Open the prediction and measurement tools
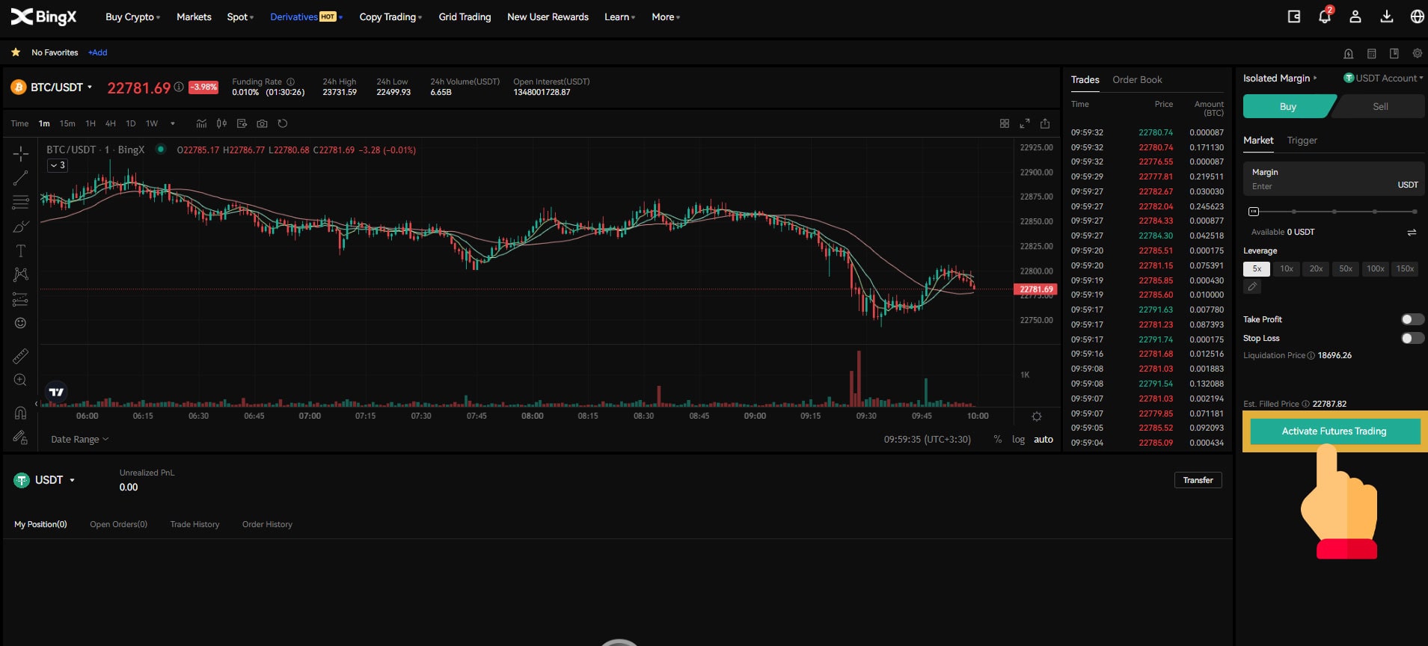Image resolution: width=1428 pixels, height=646 pixels. tap(21, 300)
